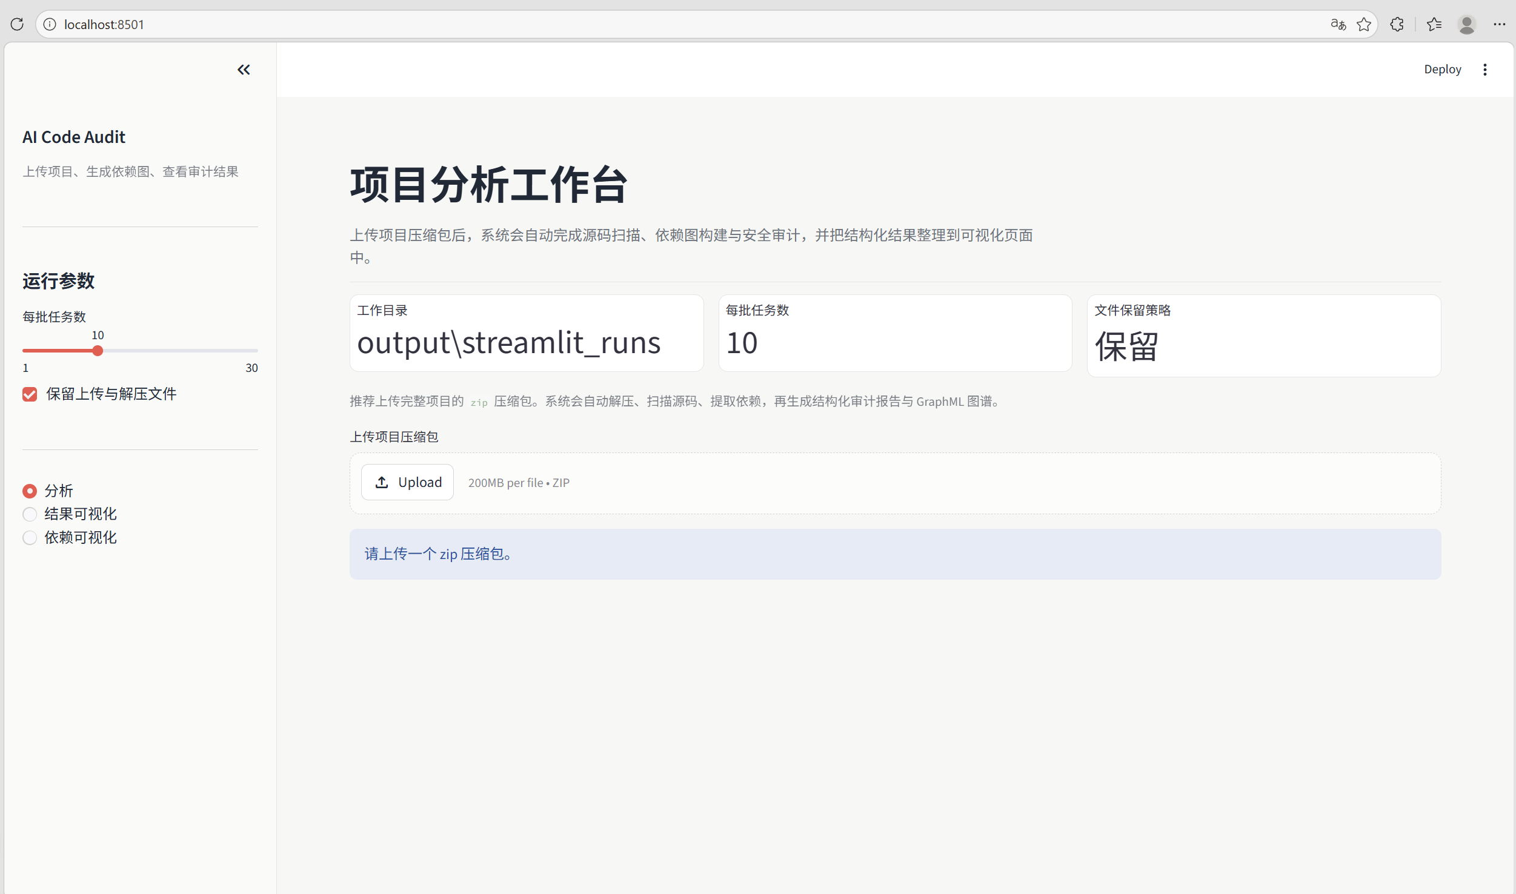Reload the page with refresh icon
Viewport: 1516px width, 894px height.
(x=17, y=24)
